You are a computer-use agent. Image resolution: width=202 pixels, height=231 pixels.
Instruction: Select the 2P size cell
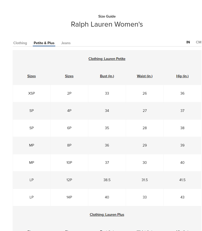pos(69,93)
